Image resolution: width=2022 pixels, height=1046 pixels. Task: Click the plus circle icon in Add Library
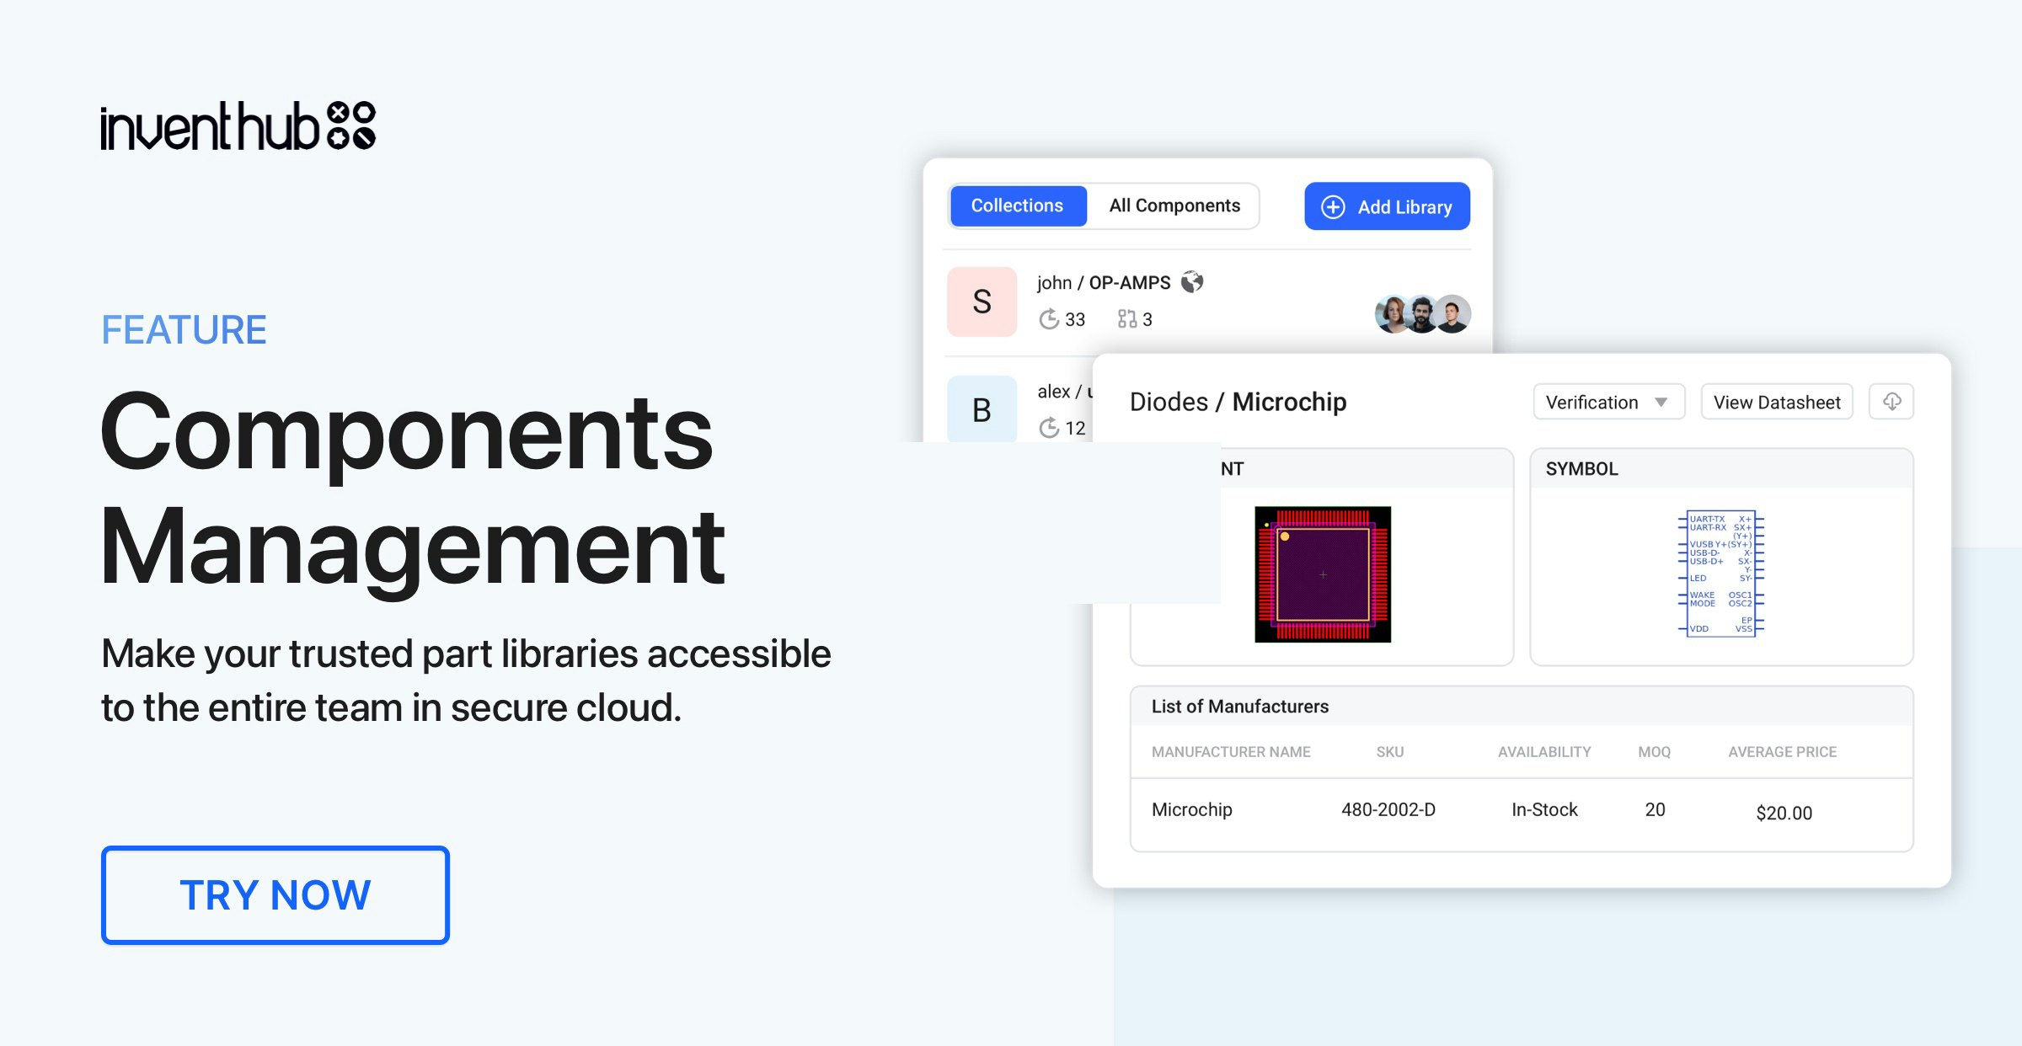pos(1333,207)
